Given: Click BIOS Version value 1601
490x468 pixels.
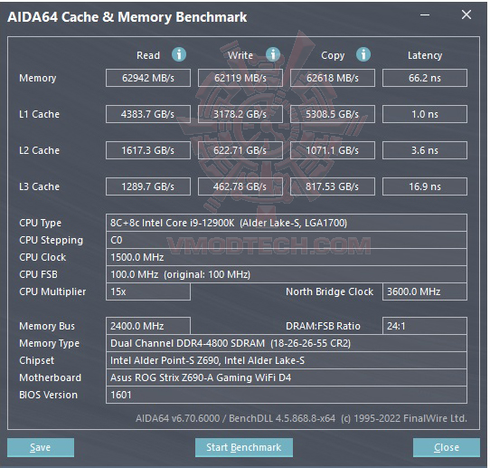Looking at the screenshot, I should tap(287, 395).
